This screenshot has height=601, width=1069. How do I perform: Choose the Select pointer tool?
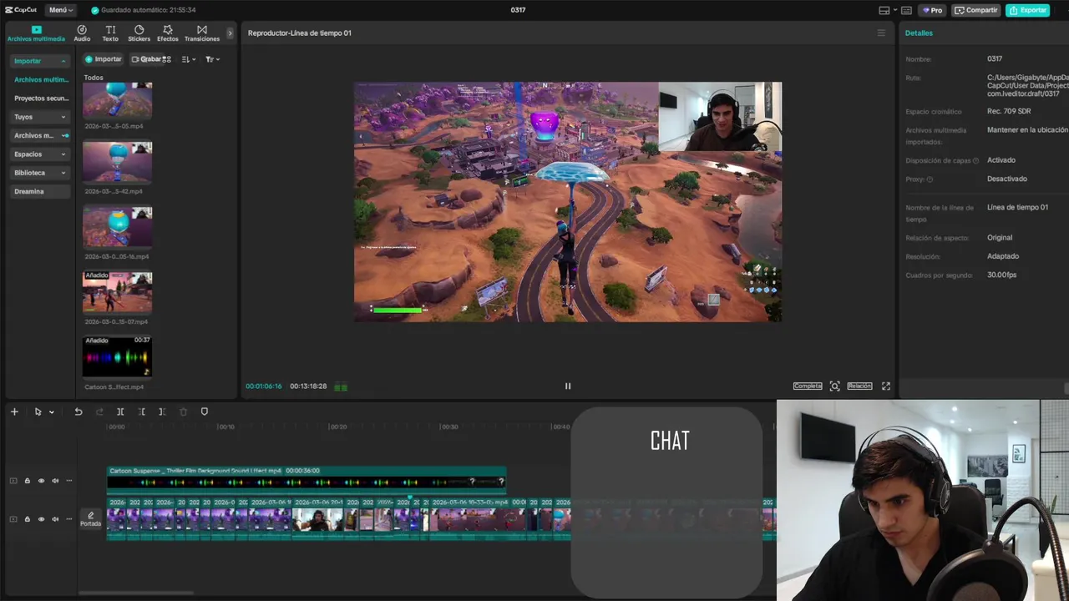[x=38, y=412]
